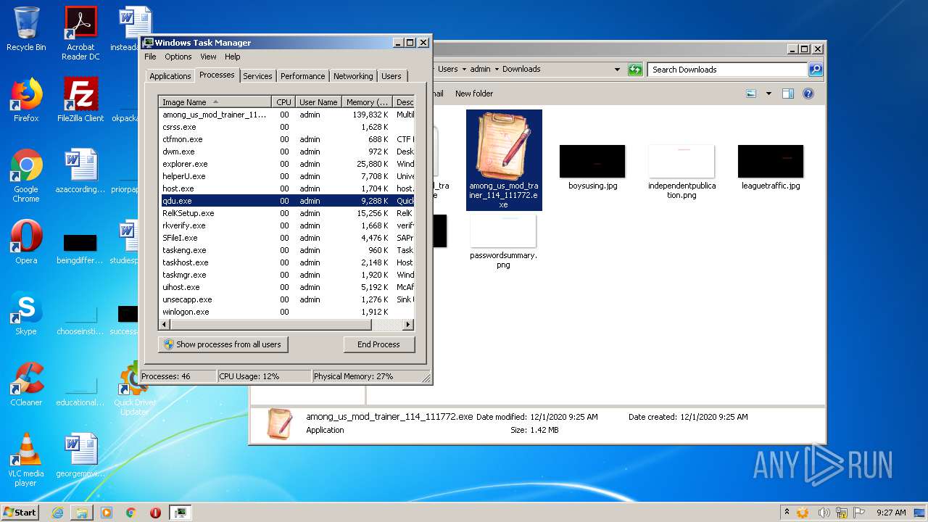Click the Explorer search magnifier icon
928x522 pixels.
tap(816, 70)
